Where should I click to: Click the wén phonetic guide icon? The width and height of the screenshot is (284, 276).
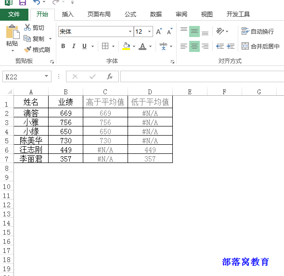click(x=163, y=46)
